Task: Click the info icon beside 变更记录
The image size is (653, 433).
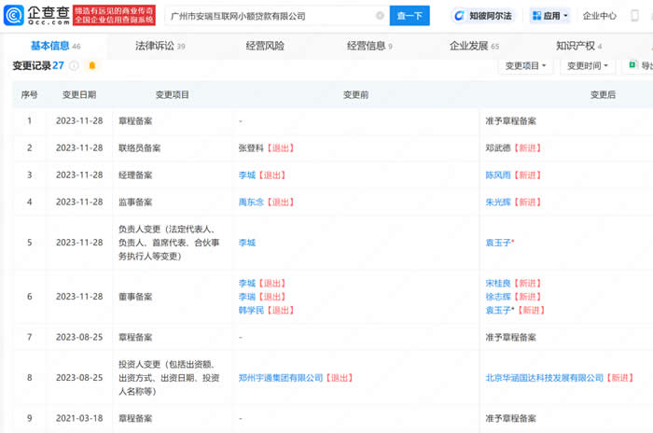Action: coord(74,66)
